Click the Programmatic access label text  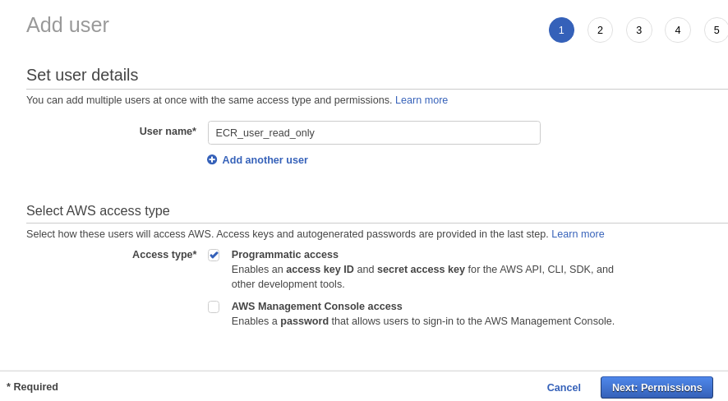point(284,255)
